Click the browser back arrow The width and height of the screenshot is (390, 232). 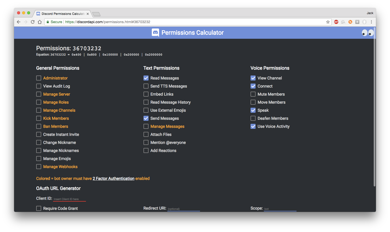[x=19, y=22]
